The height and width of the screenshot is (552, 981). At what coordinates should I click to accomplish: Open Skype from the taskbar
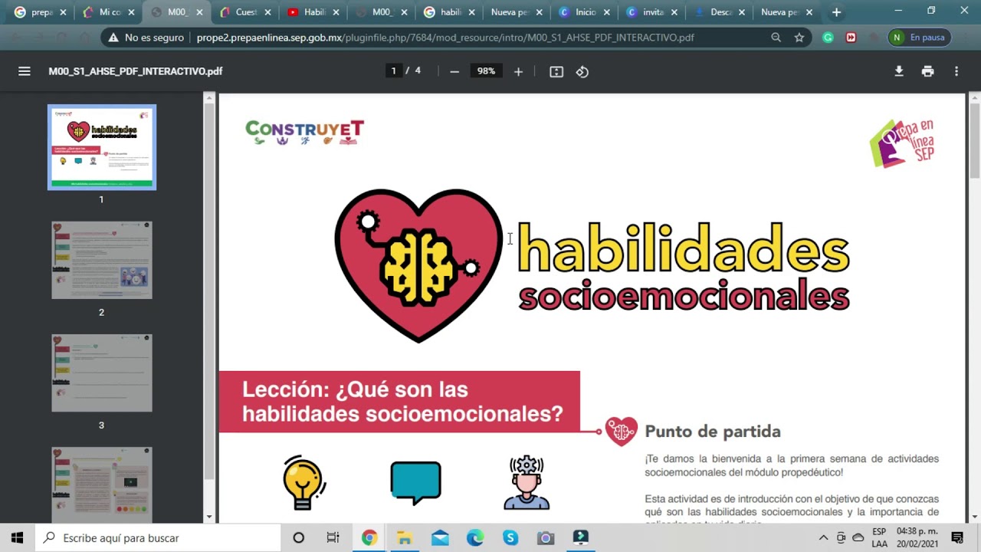click(510, 538)
